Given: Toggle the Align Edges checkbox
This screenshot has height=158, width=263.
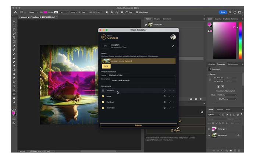Looking at the screenshot, I should pyautogui.click(x=137, y=12).
